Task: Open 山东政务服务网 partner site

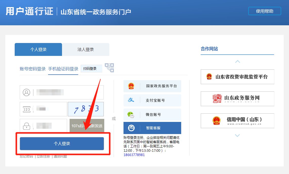Action: click(x=237, y=99)
